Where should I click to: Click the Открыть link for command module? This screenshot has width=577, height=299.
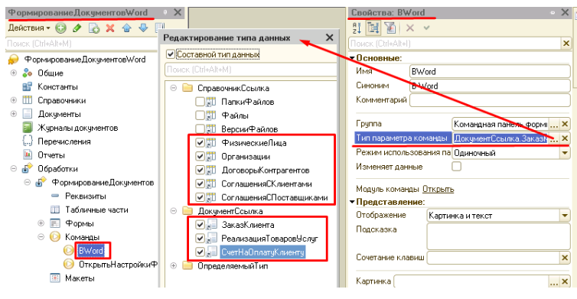438,189
